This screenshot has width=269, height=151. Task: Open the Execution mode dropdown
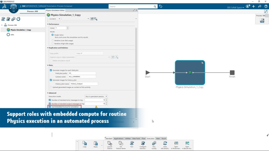96,96
